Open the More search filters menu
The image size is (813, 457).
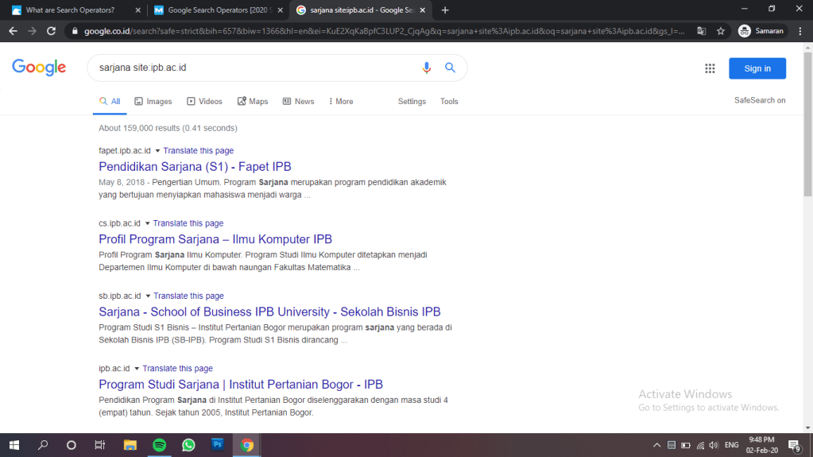pos(339,102)
